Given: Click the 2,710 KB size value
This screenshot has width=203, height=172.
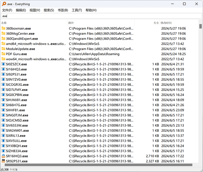Looking at the screenshot, I should [152, 156].
